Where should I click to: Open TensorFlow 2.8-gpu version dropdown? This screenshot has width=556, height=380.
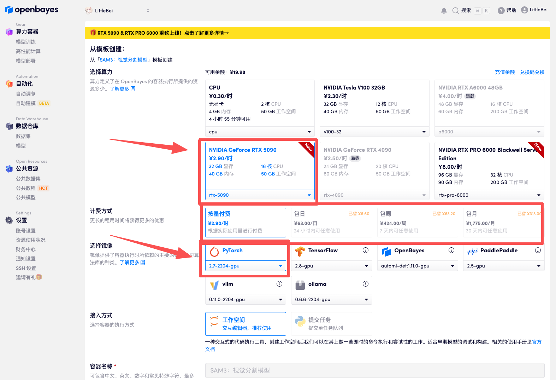click(x=332, y=266)
